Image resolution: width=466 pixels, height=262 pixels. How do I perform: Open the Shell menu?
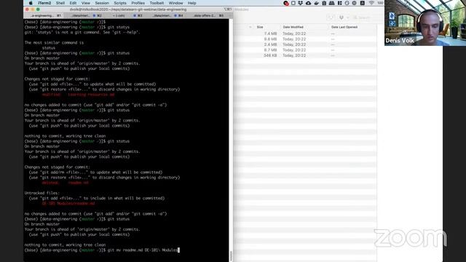60,3
